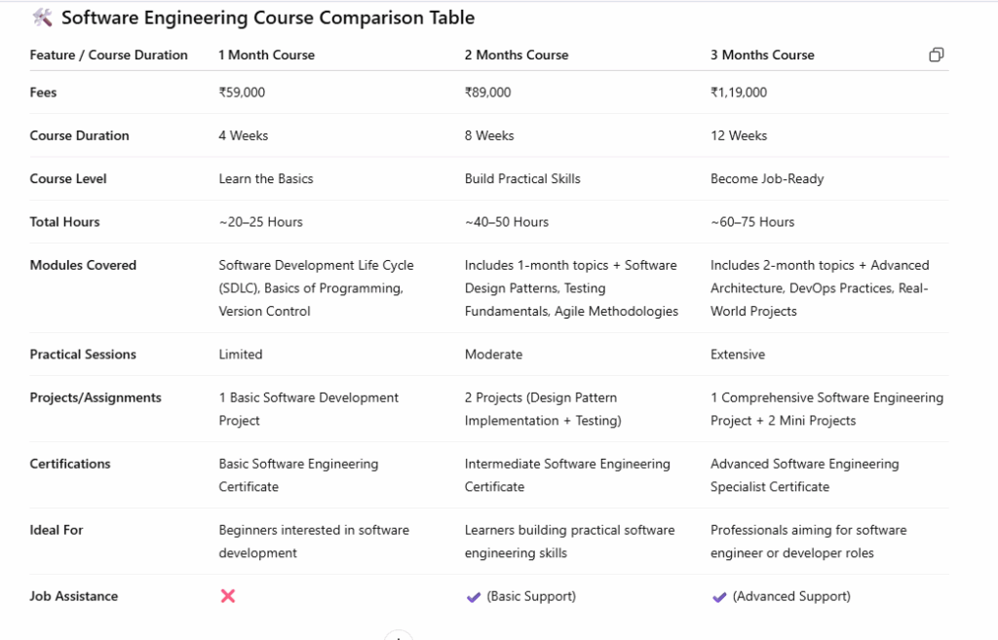Click the copy table icon
This screenshot has width=998, height=640.
(936, 55)
